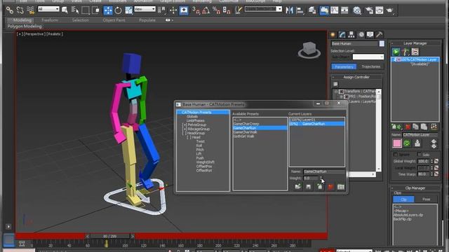Viewport: 449px width, 252px height.
Task: Open the Utilities hammer panel tab
Action: (379, 34)
